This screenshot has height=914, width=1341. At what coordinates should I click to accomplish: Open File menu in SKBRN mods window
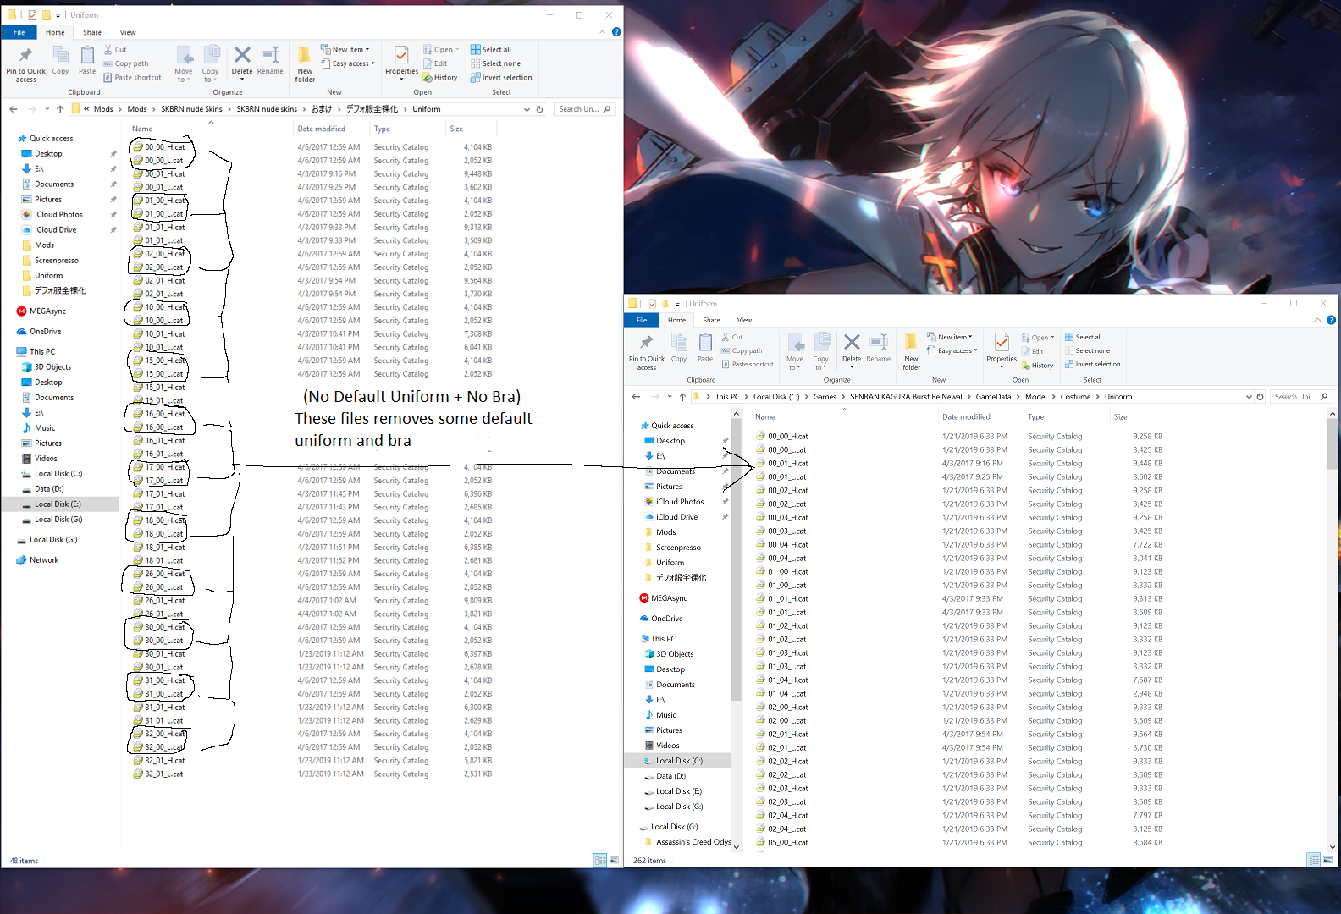19,32
